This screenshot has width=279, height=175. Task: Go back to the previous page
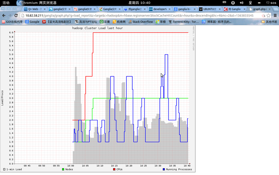coord(4,16)
